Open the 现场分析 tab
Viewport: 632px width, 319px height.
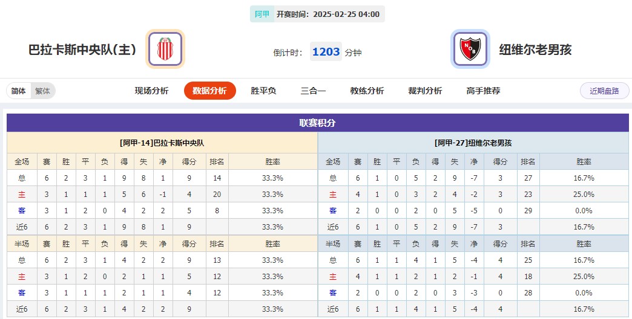coord(151,91)
